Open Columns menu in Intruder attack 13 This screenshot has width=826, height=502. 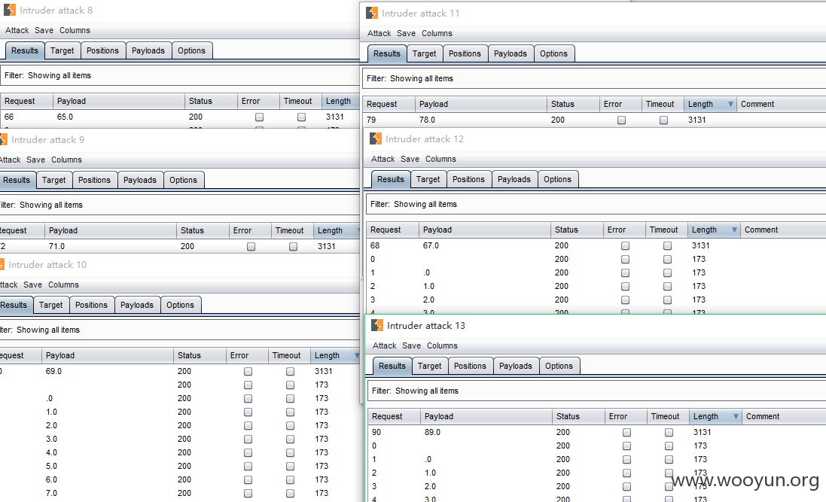[442, 345]
